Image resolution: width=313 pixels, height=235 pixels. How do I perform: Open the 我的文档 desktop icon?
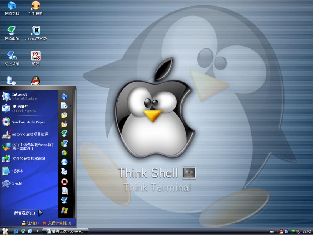click(x=12, y=8)
